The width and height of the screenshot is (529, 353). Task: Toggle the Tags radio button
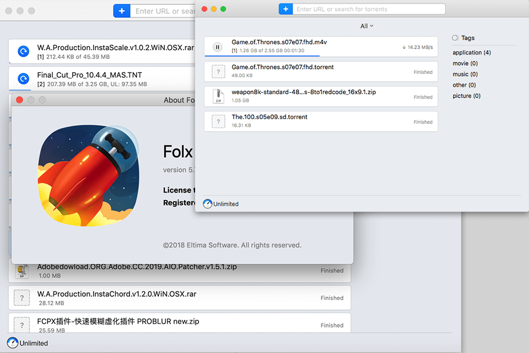pos(455,38)
